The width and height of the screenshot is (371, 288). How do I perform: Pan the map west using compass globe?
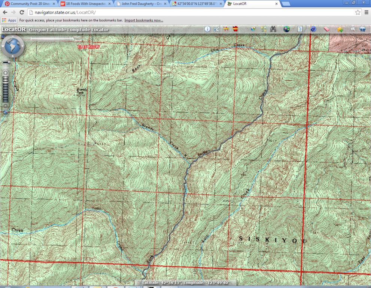click(x=3, y=46)
